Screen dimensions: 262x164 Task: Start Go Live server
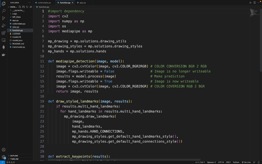pyautogui.click(x=246, y=162)
